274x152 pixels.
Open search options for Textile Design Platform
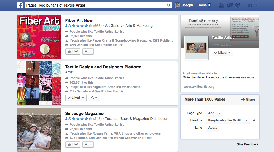coord(94,98)
